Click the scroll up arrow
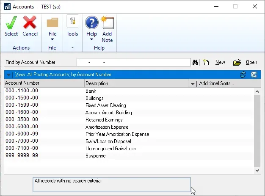The height and width of the screenshot is (196, 265). coord(257,91)
